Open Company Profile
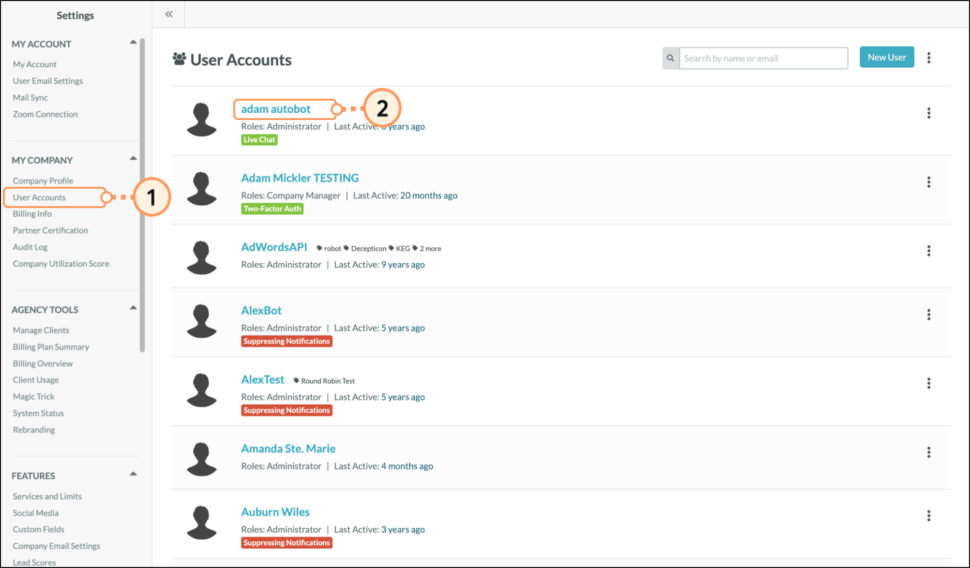 [x=43, y=180]
